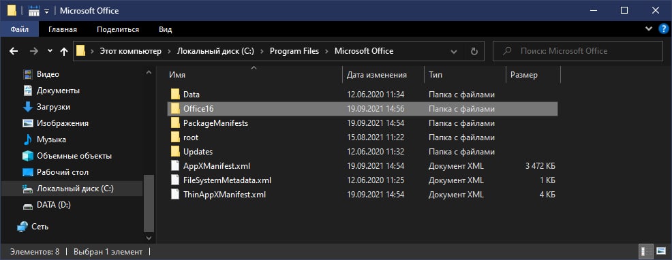Image resolution: width=672 pixels, height=260 pixels.
Task: Open the Файл menu
Action: (x=19, y=29)
